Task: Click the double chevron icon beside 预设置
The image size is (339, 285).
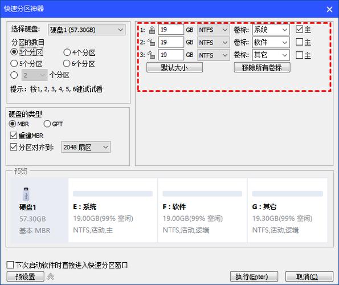Action: [x=51, y=276]
